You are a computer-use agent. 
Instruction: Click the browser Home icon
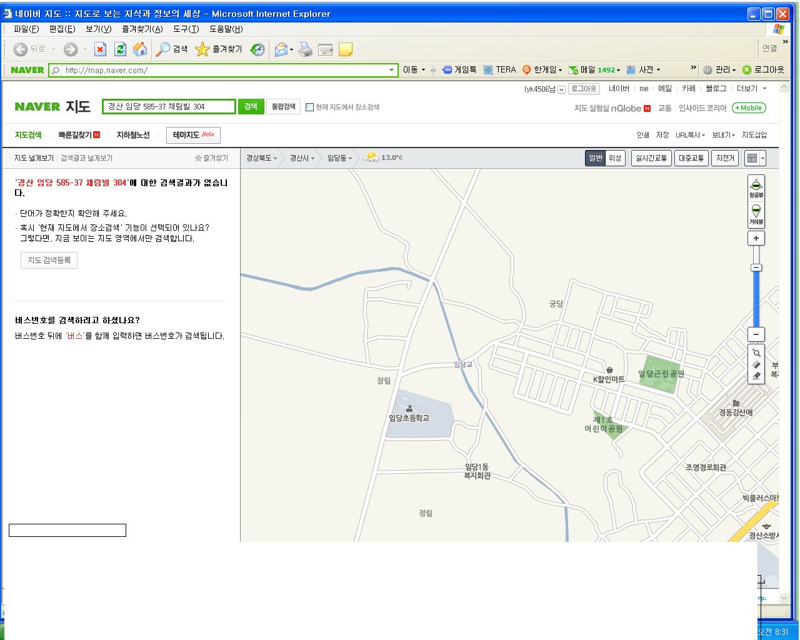pyautogui.click(x=141, y=49)
